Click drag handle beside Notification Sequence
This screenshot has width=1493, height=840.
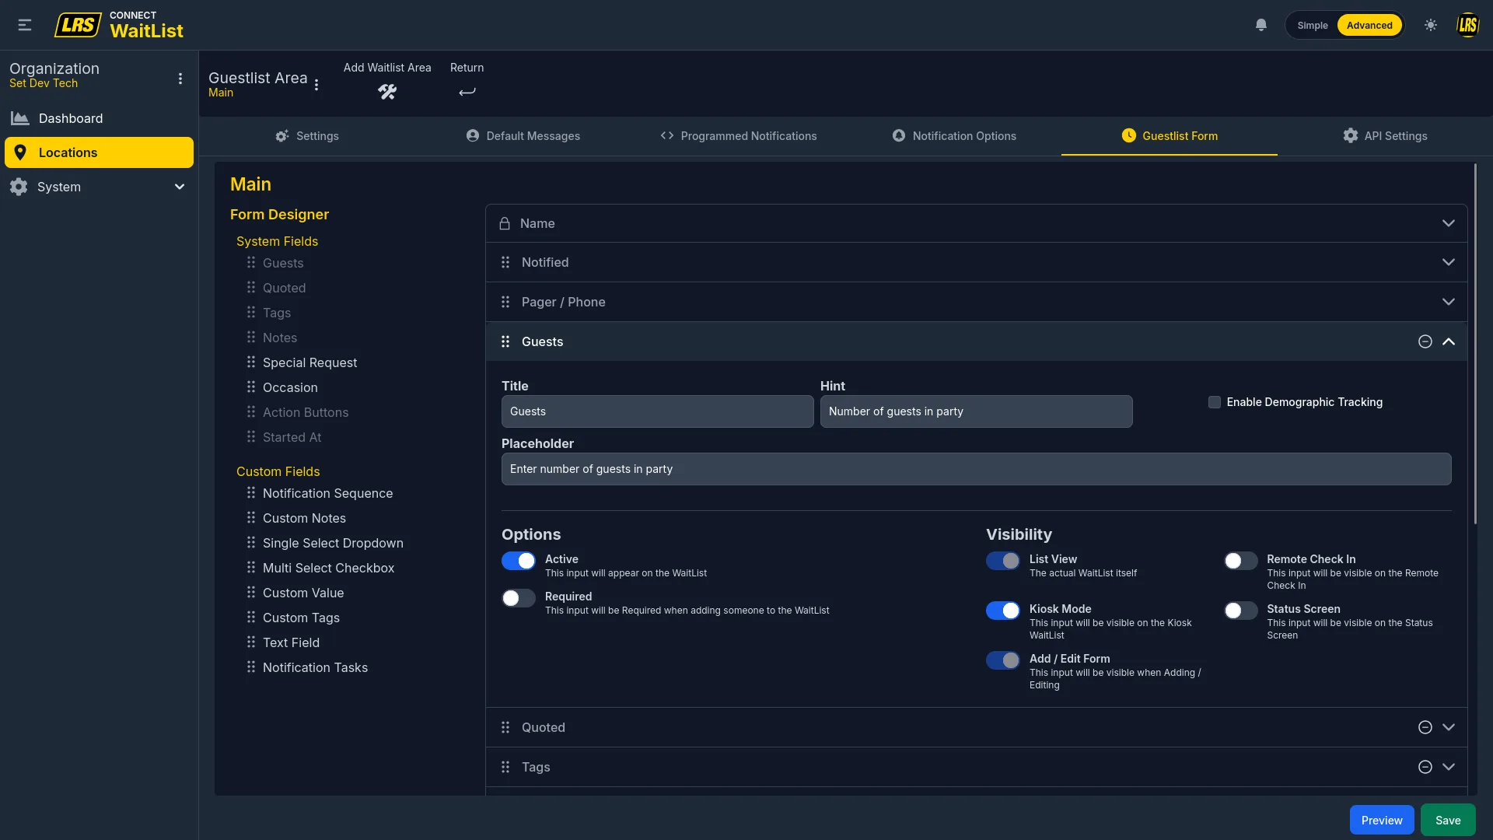[251, 492]
